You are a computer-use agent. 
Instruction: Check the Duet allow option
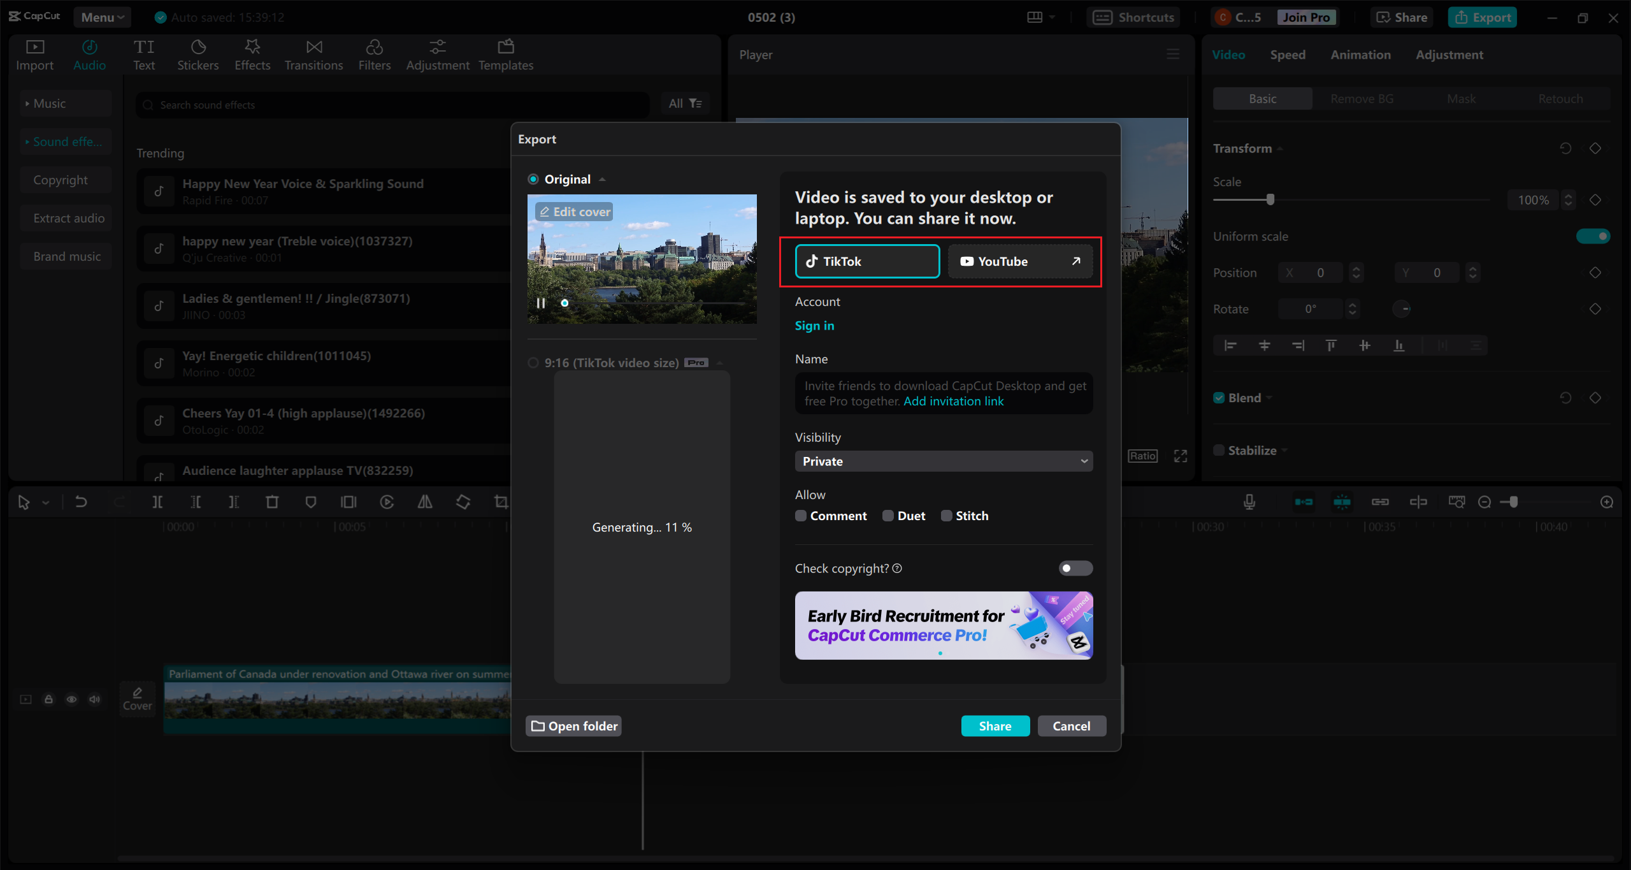[888, 516]
